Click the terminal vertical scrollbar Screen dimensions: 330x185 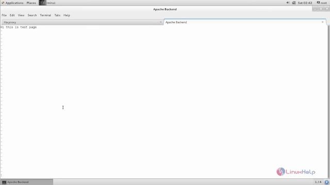pos(328,102)
